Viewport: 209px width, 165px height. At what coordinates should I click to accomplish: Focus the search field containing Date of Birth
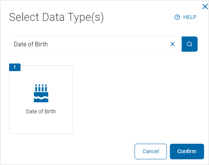click(95, 44)
